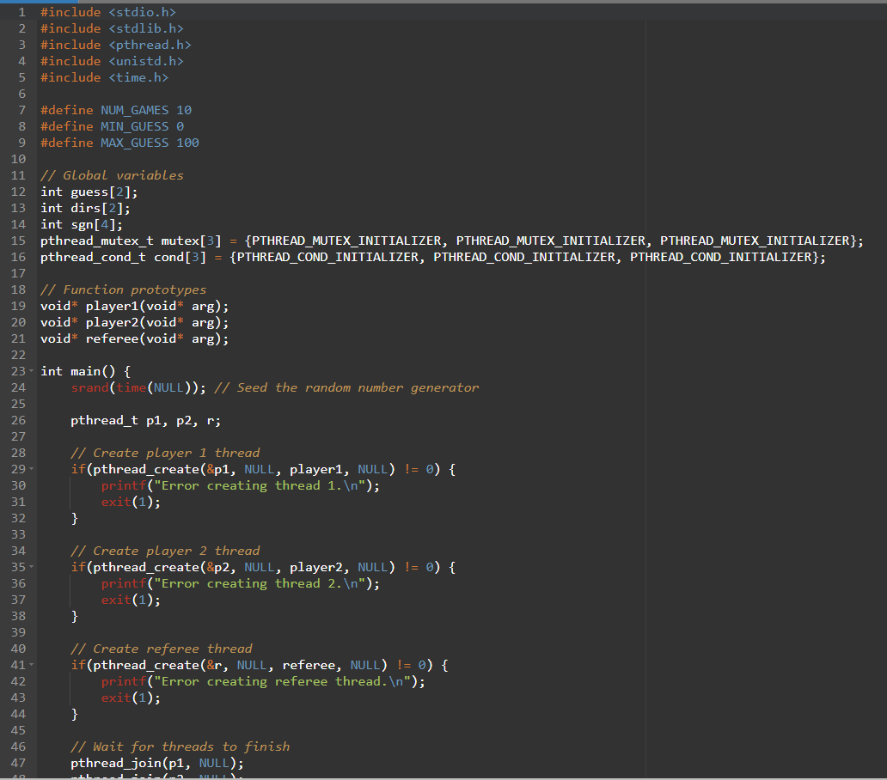Click the 'int sgn[4];' declaration
Image resolution: width=887 pixels, height=780 pixels.
point(82,224)
